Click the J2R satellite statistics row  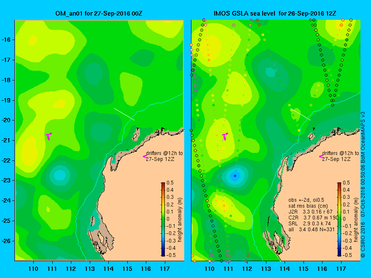pos(310,211)
